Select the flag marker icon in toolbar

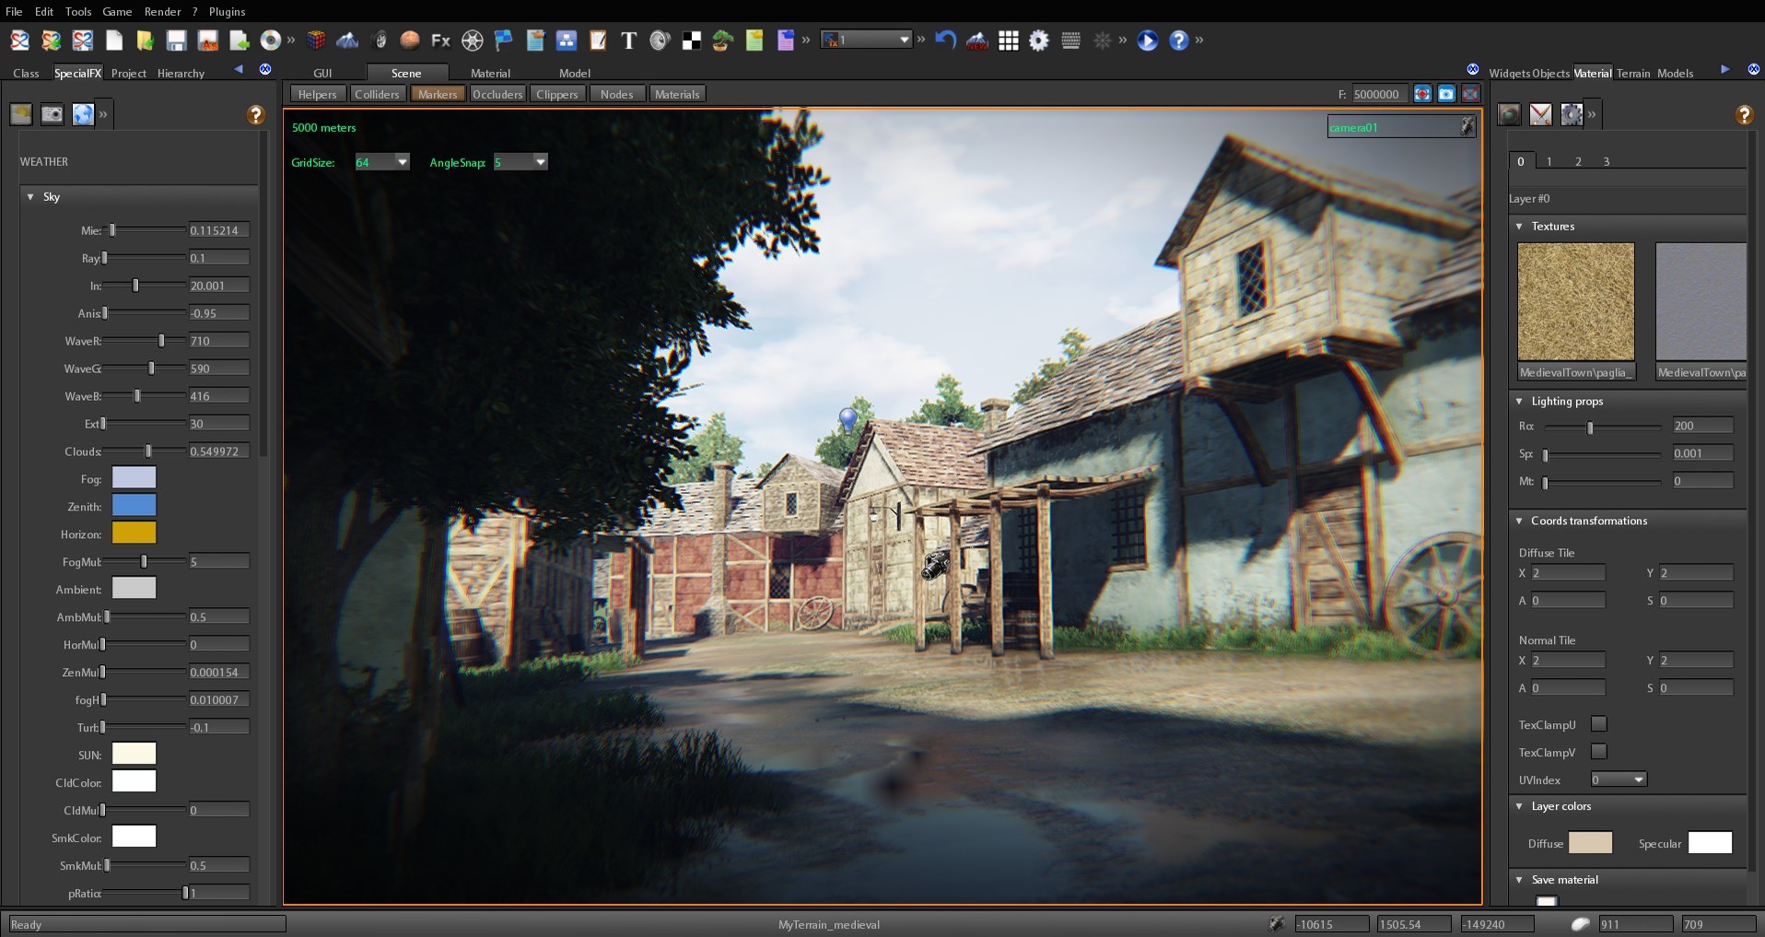click(x=502, y=41)
